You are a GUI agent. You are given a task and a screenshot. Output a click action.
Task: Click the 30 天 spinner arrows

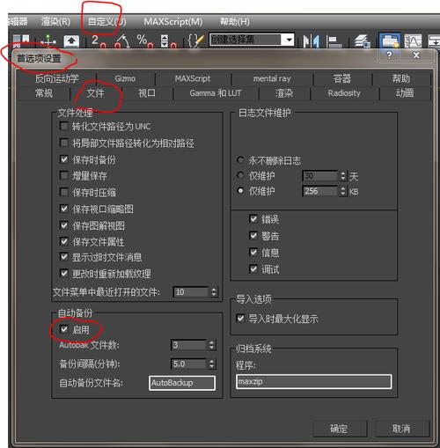pos(343,176)
